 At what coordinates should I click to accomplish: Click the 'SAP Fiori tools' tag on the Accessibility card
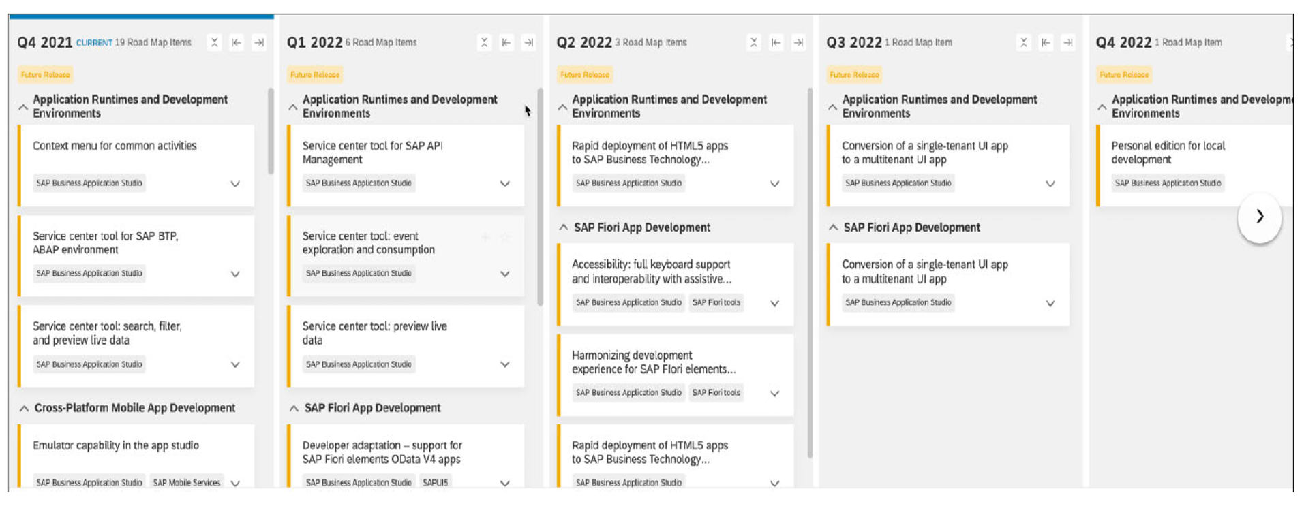pos(716,303)
